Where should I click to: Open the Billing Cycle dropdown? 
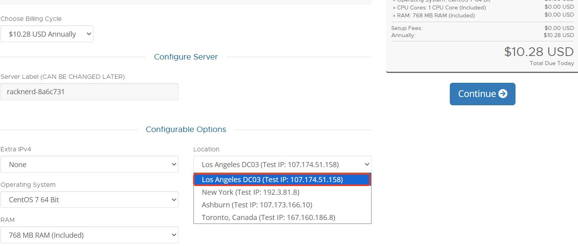[x=47, y=34]
